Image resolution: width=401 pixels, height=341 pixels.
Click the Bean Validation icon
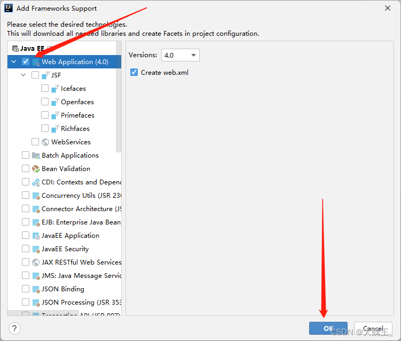tap(36, 169)
